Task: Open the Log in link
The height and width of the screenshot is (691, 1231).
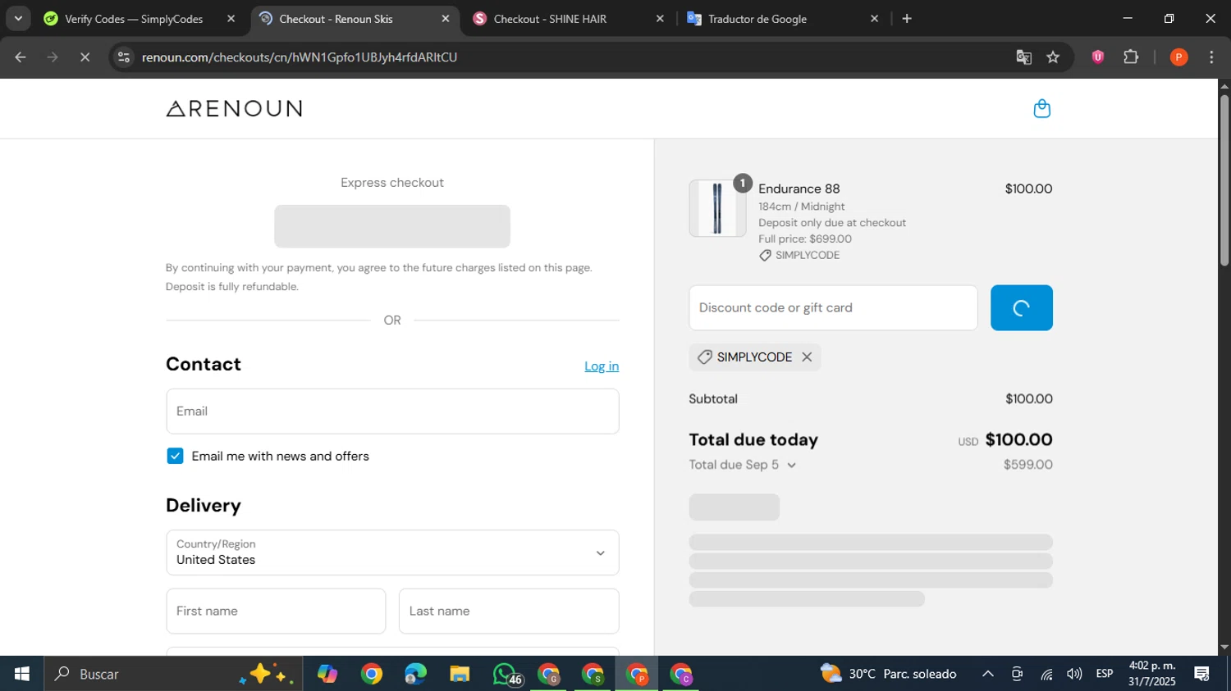Action: pyautogui.click(x=602, y=366)
